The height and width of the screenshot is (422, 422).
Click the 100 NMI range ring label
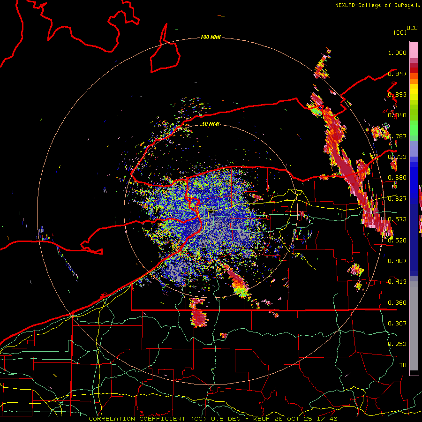point(211,37)
